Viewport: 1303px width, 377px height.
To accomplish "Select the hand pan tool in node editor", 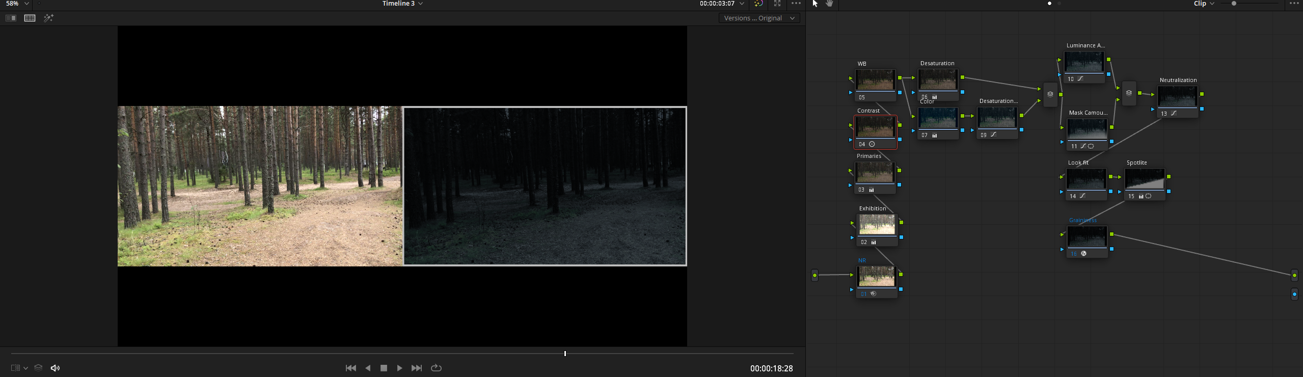I will click(830, 4).
